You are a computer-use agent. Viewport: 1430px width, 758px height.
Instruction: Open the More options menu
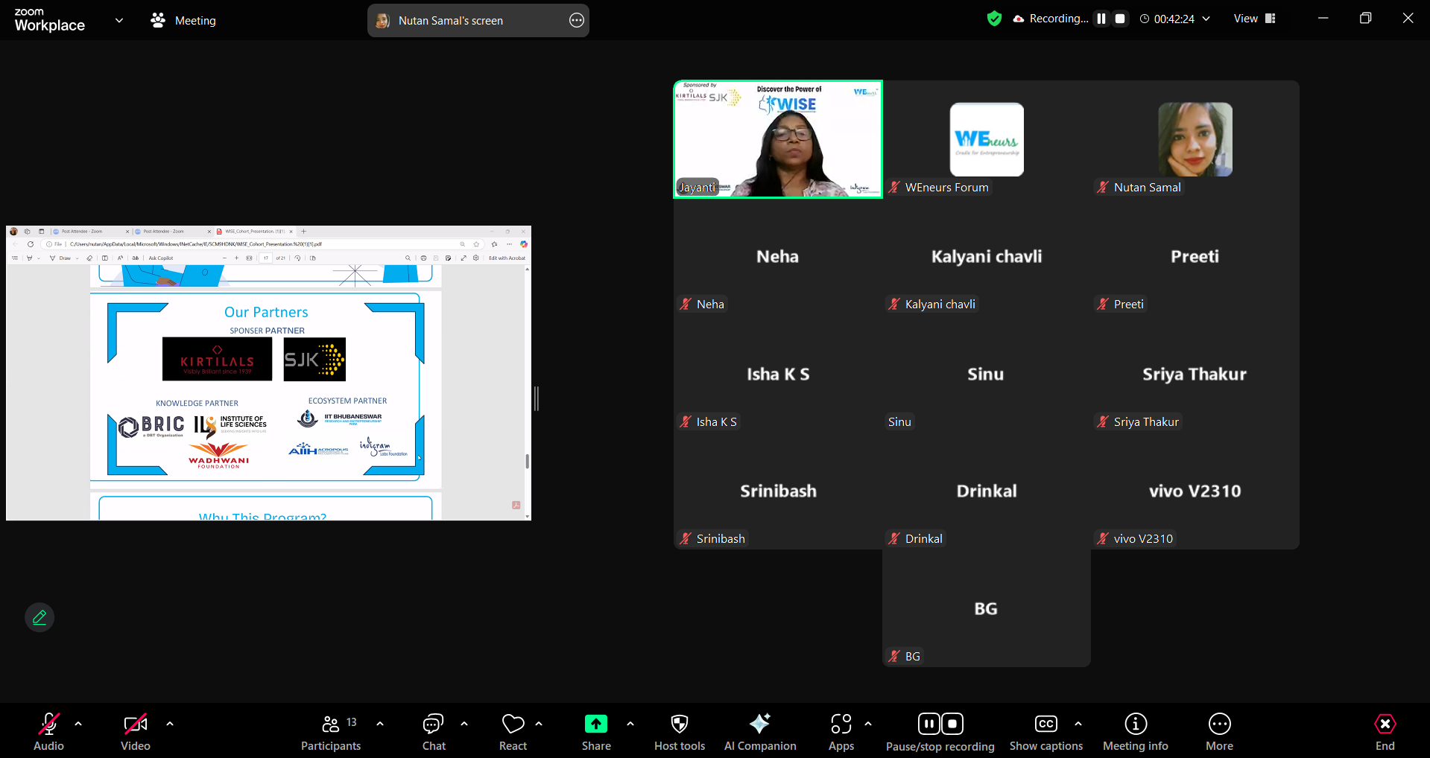coord(1219,732)
